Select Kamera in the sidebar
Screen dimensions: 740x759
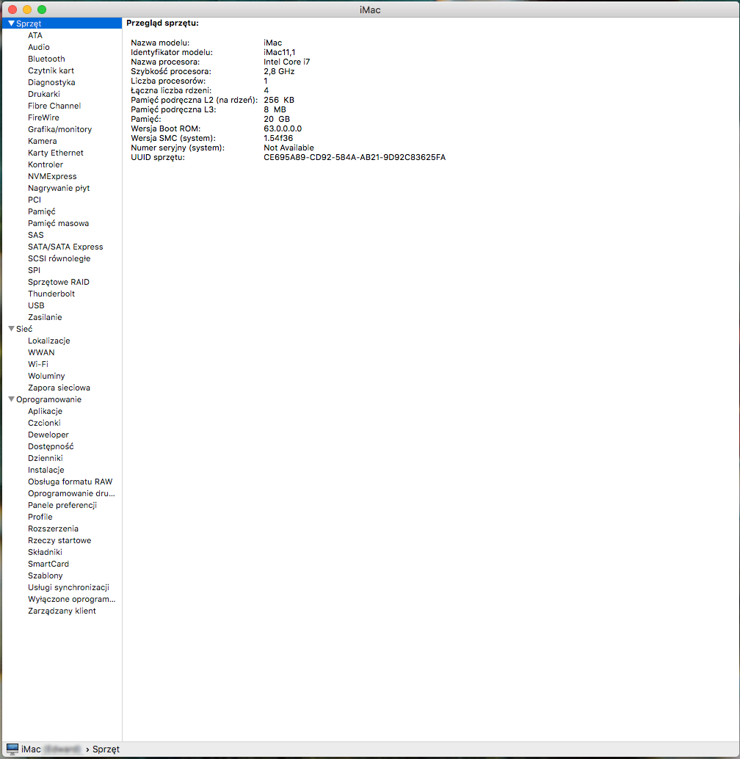click(42, 141)
